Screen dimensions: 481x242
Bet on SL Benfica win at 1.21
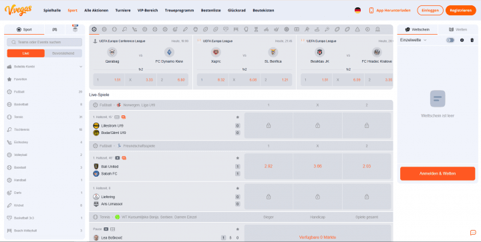click(276, 80)
